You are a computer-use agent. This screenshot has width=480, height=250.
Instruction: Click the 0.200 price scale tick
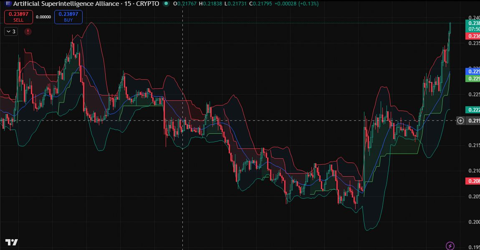(x=474, y=222)
